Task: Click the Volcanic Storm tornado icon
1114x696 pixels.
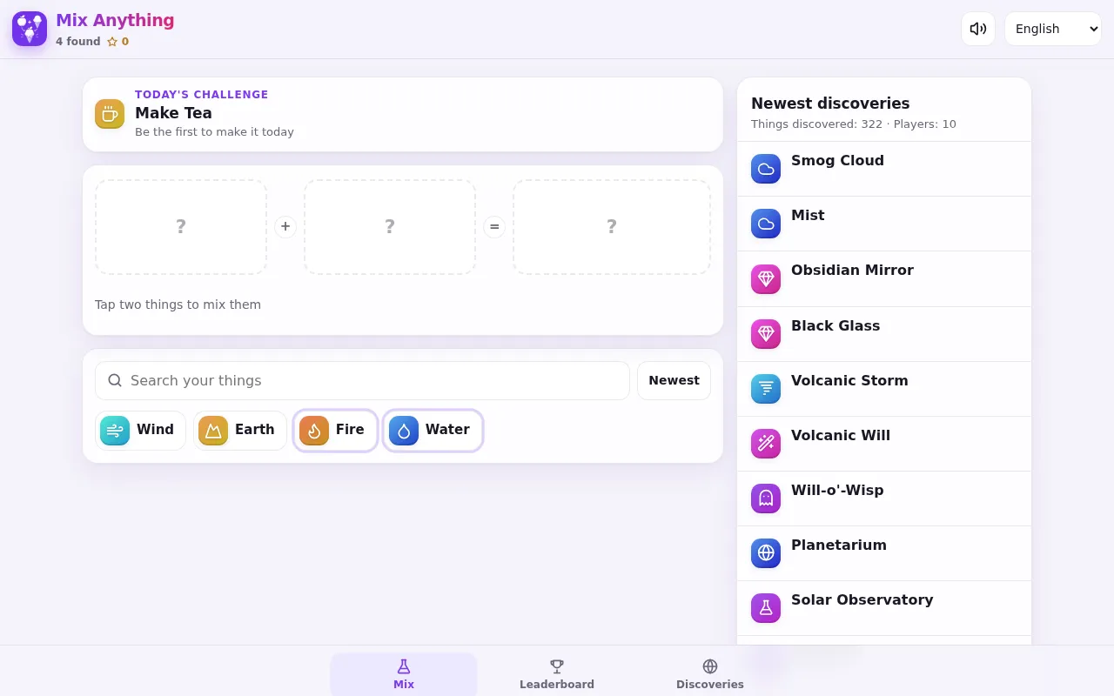Action: coord(766,388)
